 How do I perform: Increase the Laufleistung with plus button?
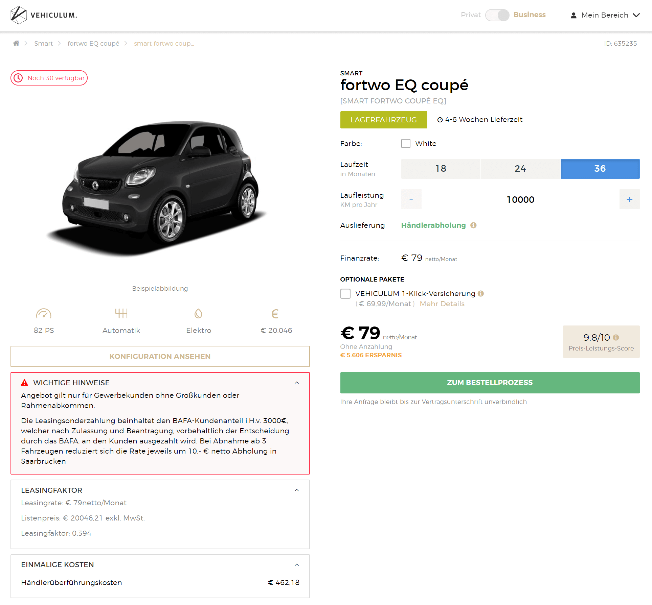coord(629,199)
